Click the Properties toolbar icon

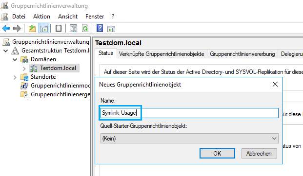[73, 29]
